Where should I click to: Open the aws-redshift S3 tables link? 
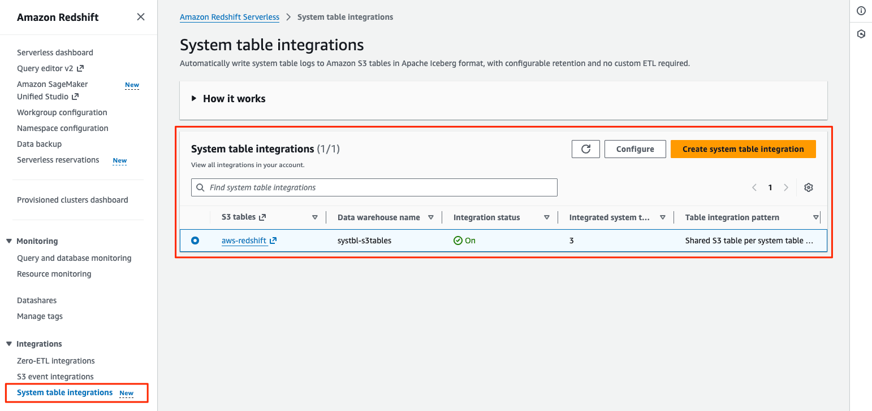point(244,241)
